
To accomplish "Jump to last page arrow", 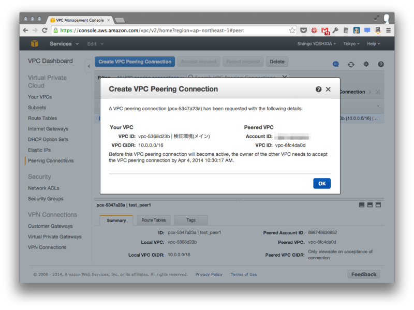I will 378,92.
